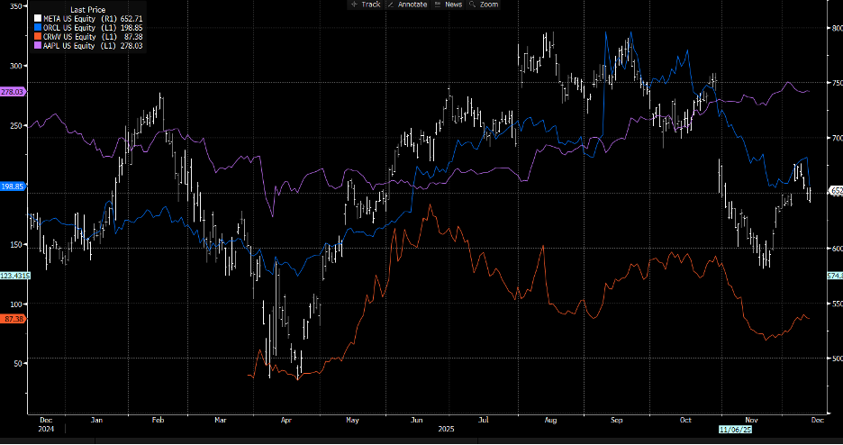Select the Annotate pencil tool
The image size is (843, 445).
(408, 5)
